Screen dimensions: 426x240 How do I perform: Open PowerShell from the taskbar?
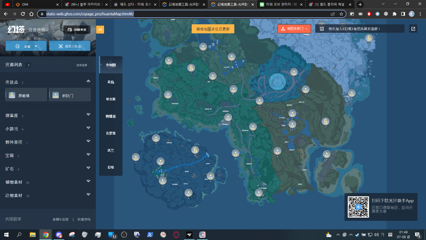150,235
